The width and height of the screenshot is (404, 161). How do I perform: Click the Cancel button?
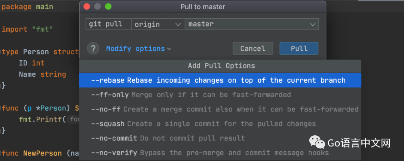(253, 48)
